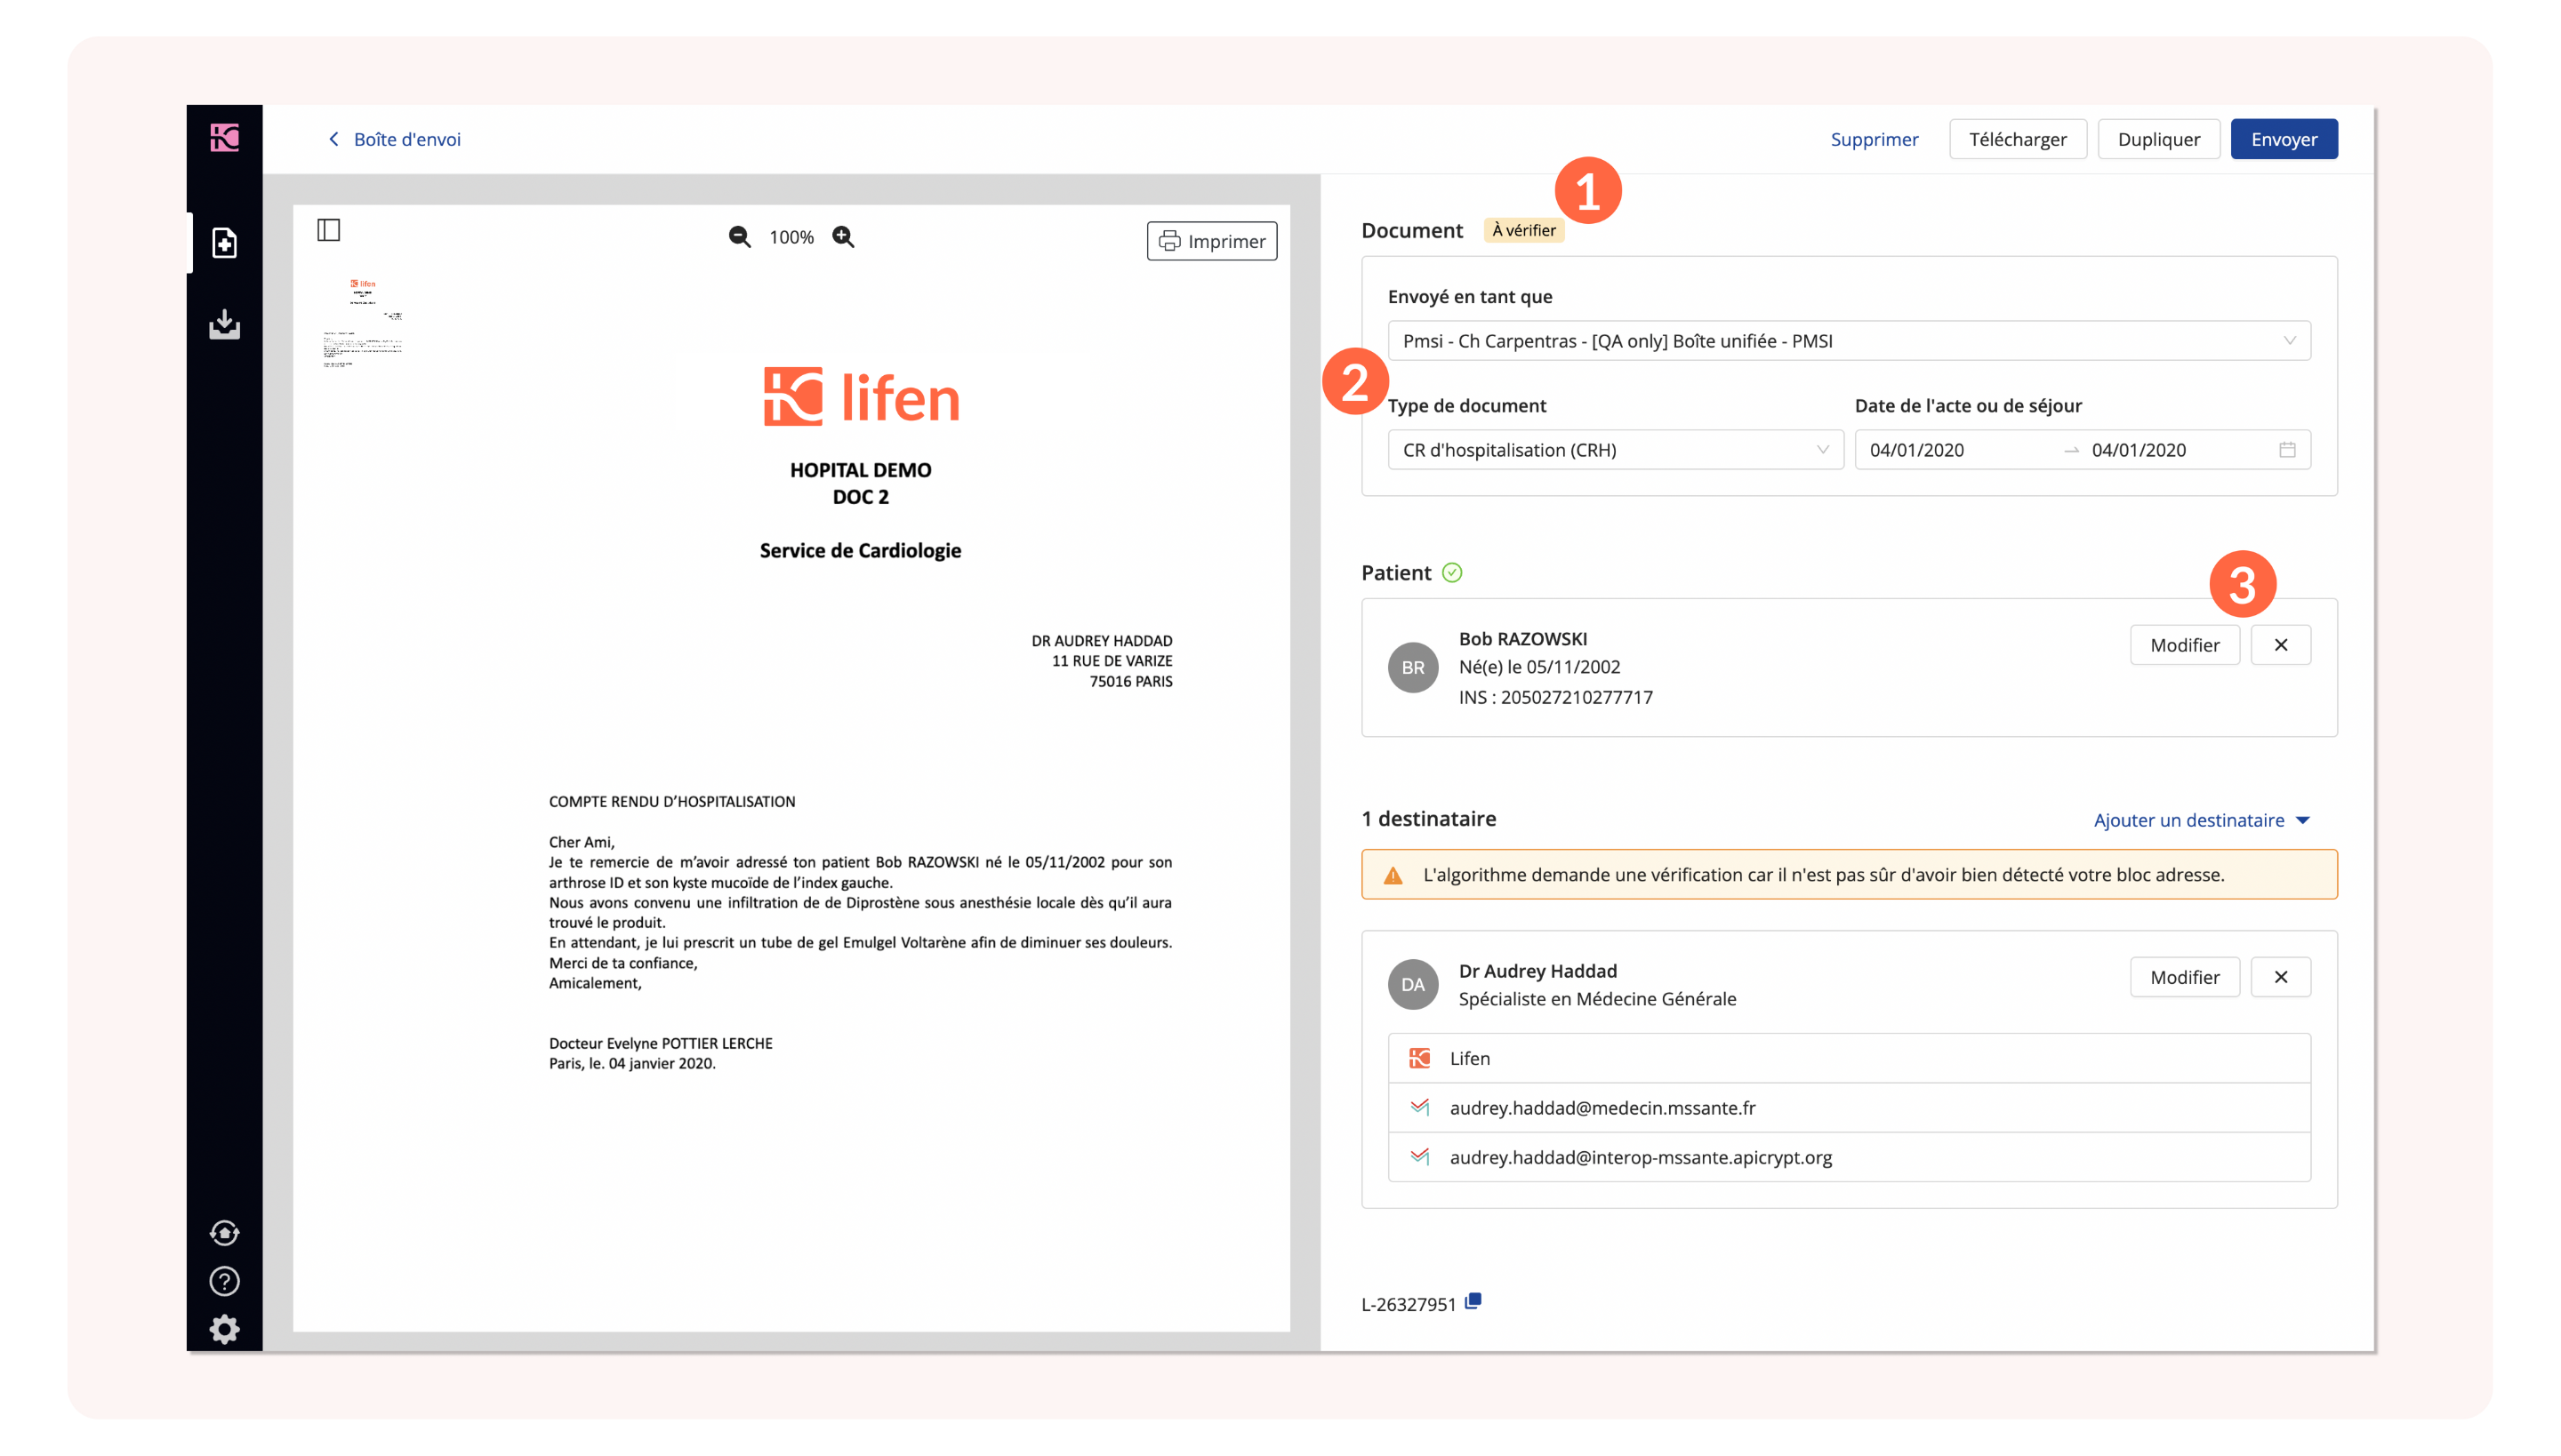
Task: Zoom in the document viewer
Action: 843,237
